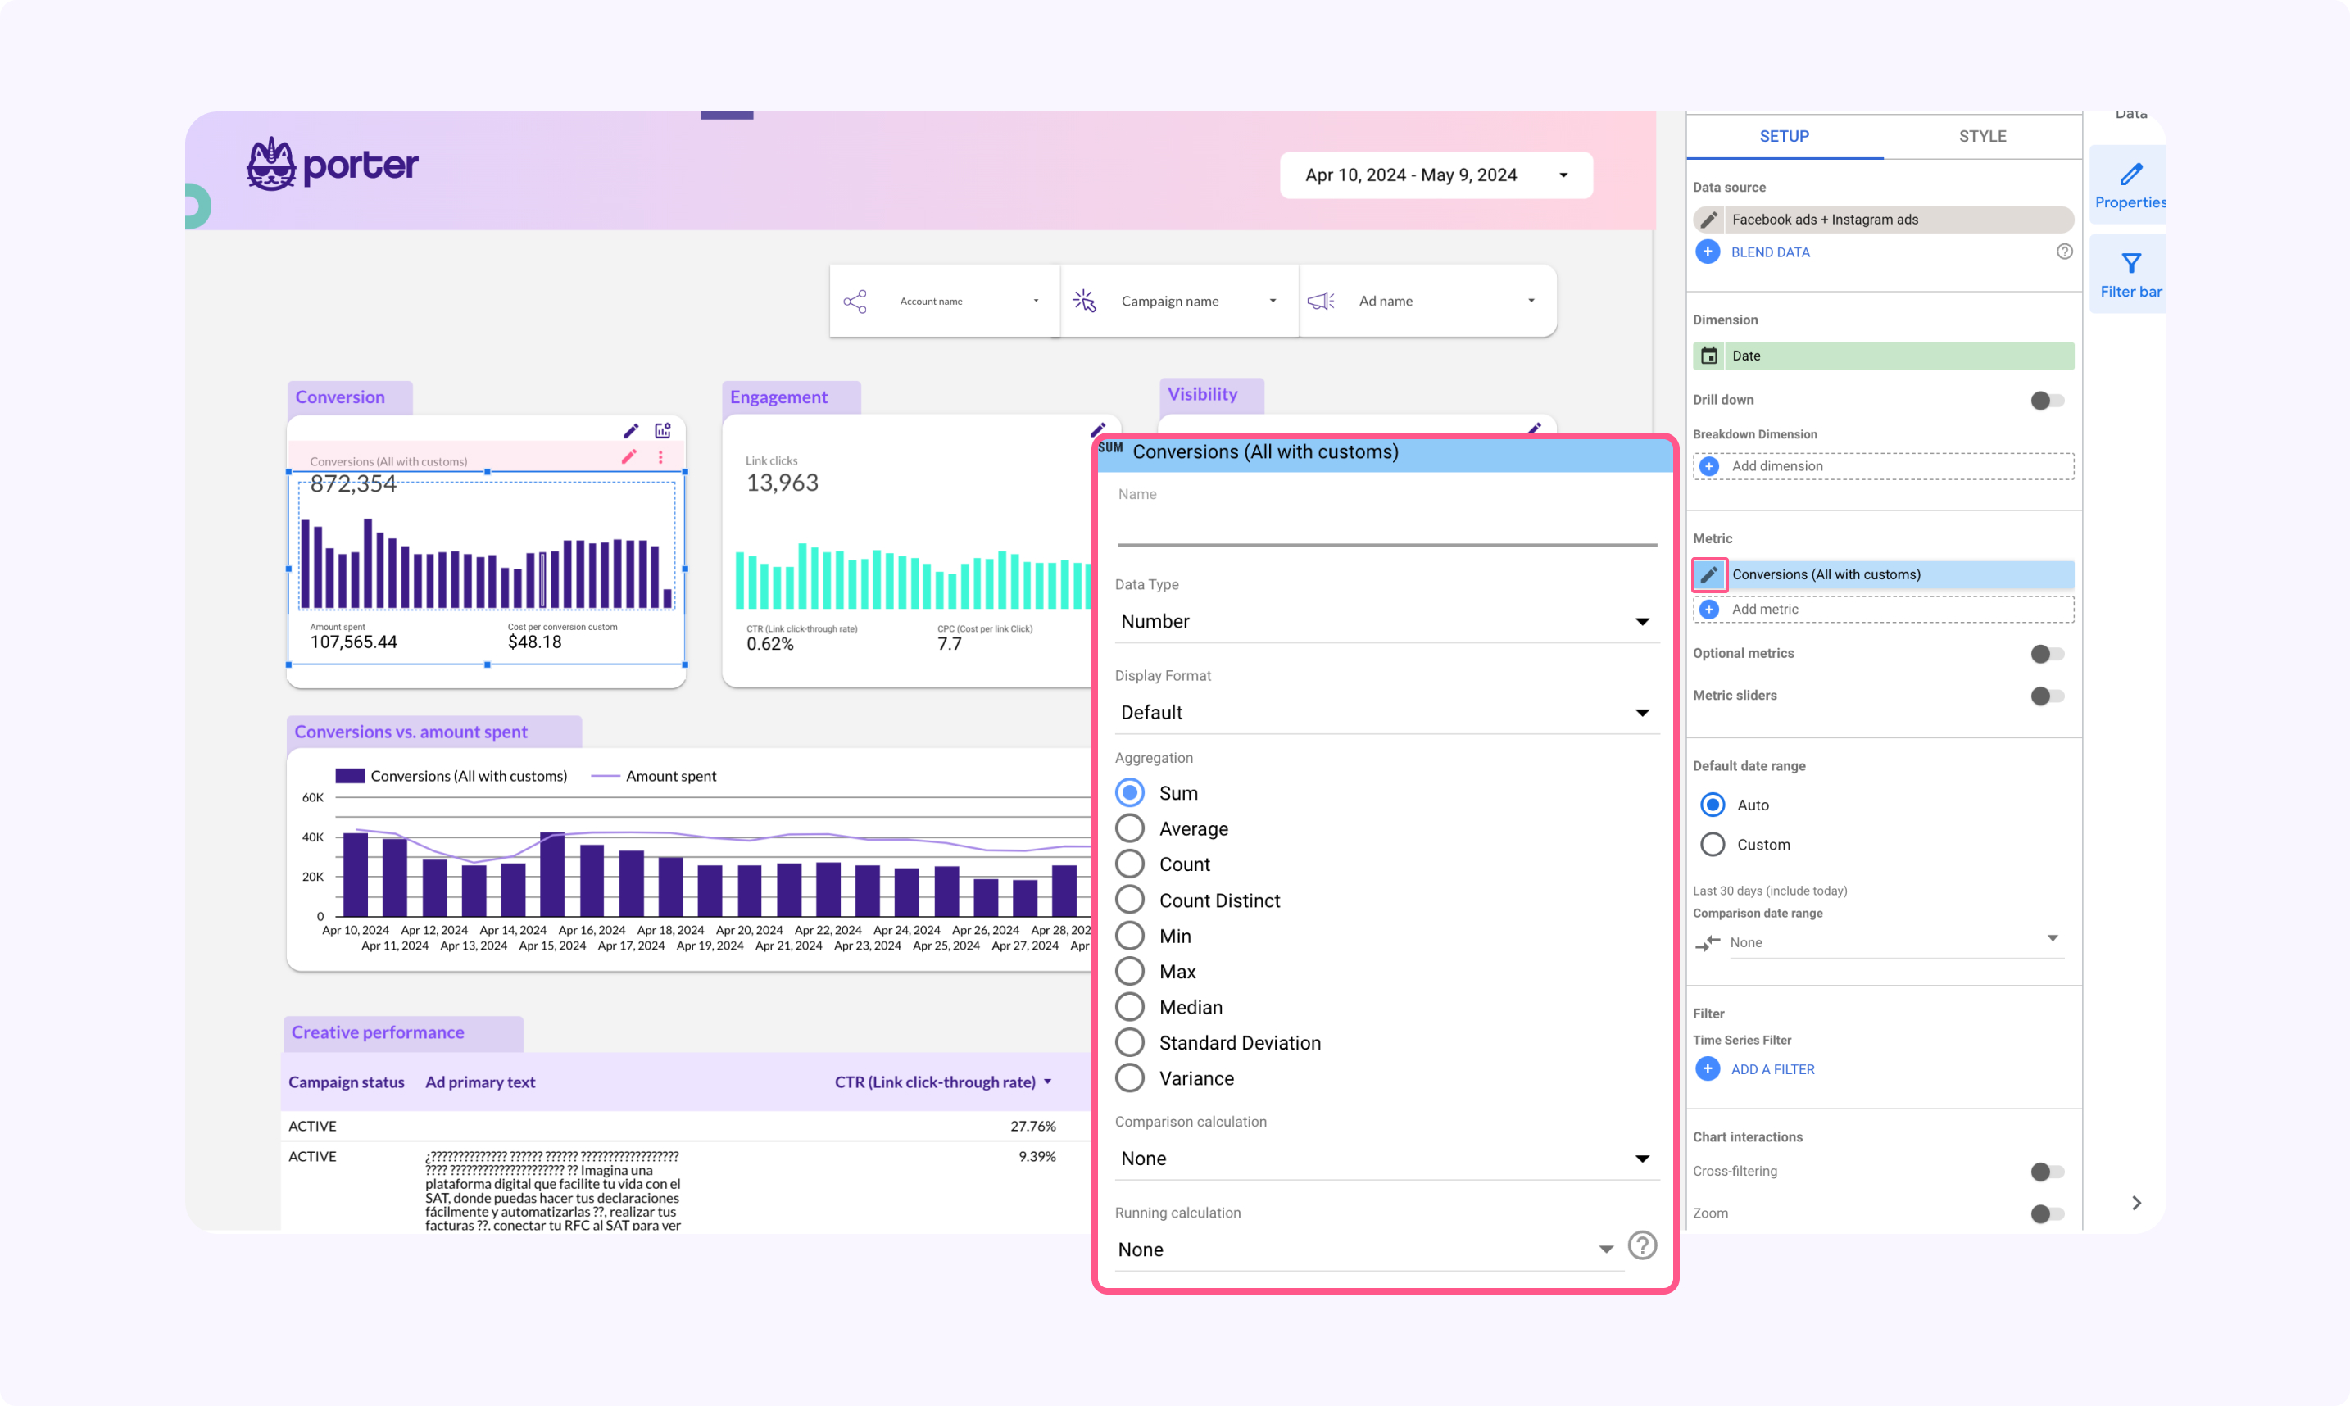Click the comparison arrows icon by date range
2350x1406 pixels.
coord(1708,943)
